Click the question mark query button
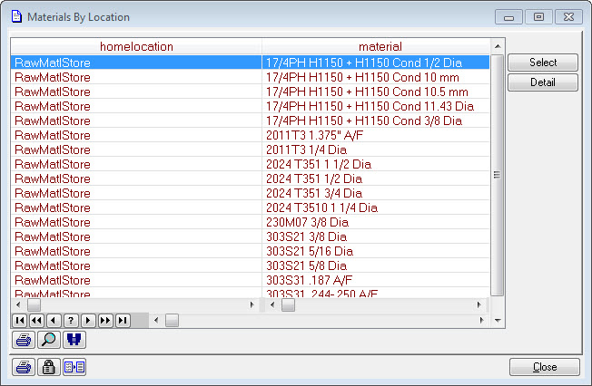This screenshot has width=592, height=386. tap(71, 321)
